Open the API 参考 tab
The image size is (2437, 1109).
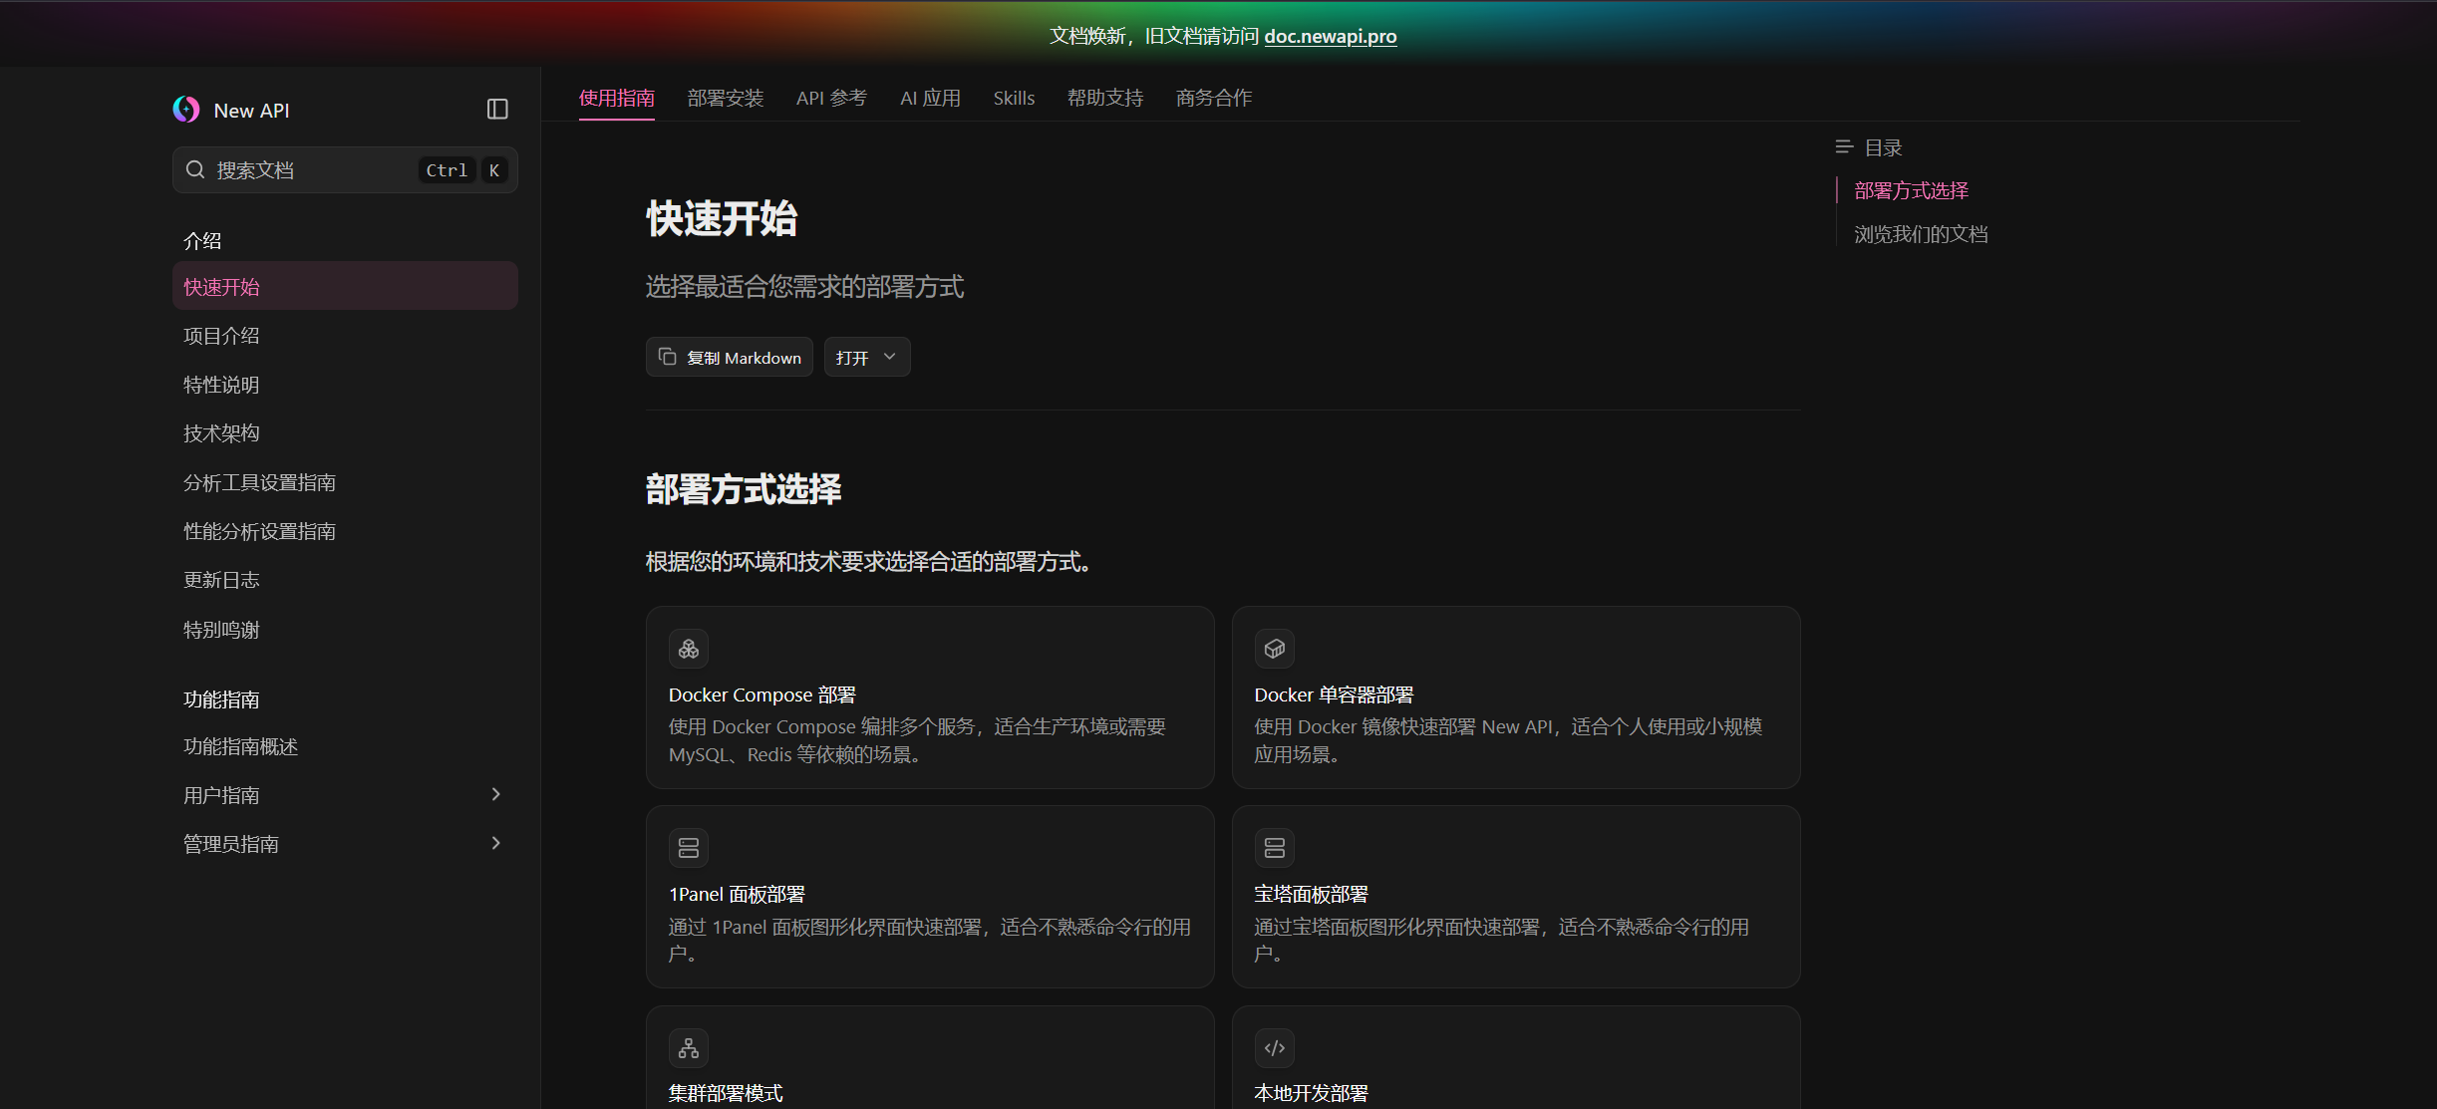click(x=832, y=98)
